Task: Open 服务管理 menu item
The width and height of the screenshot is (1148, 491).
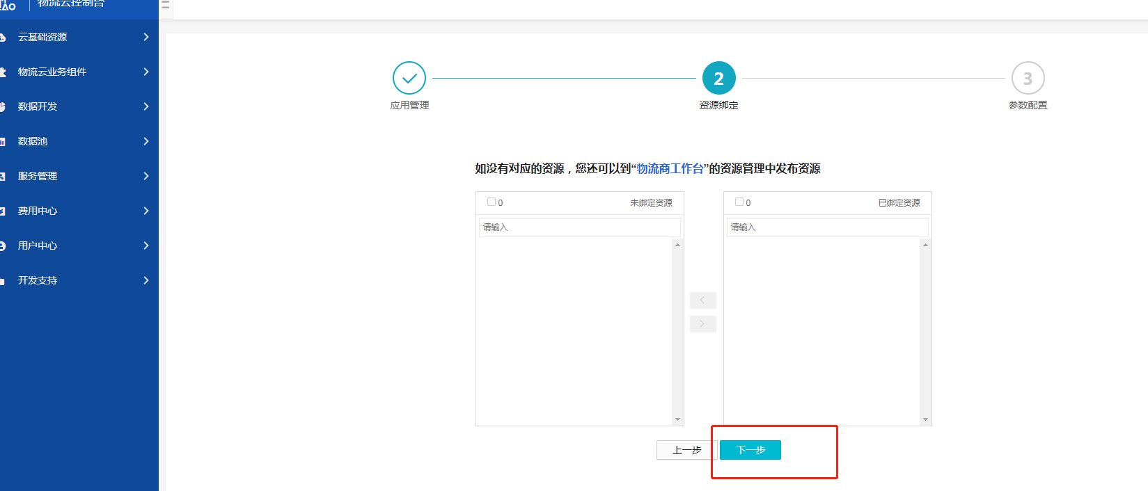Action: (x=79, y=176)
